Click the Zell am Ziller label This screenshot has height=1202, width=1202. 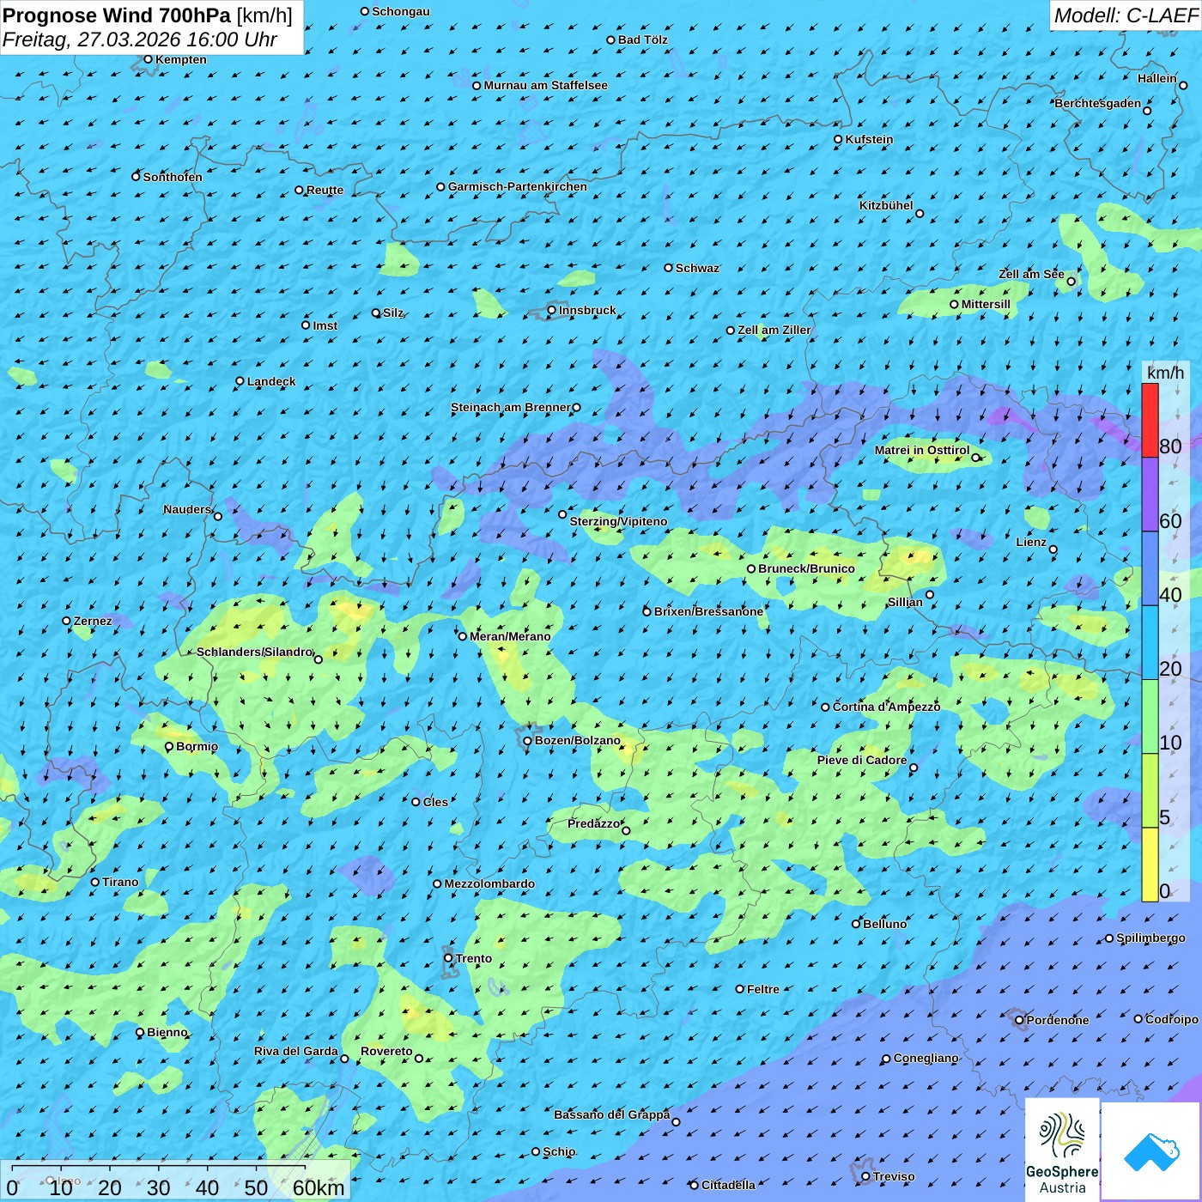coord(774,330)
